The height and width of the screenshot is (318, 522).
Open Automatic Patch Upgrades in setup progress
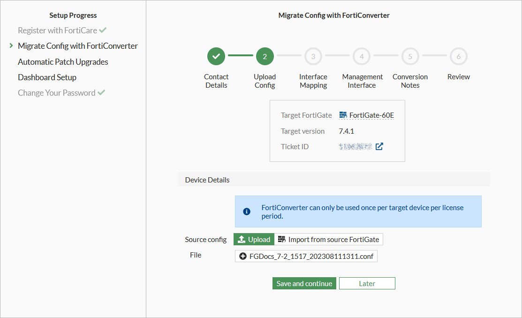(63, 62)
